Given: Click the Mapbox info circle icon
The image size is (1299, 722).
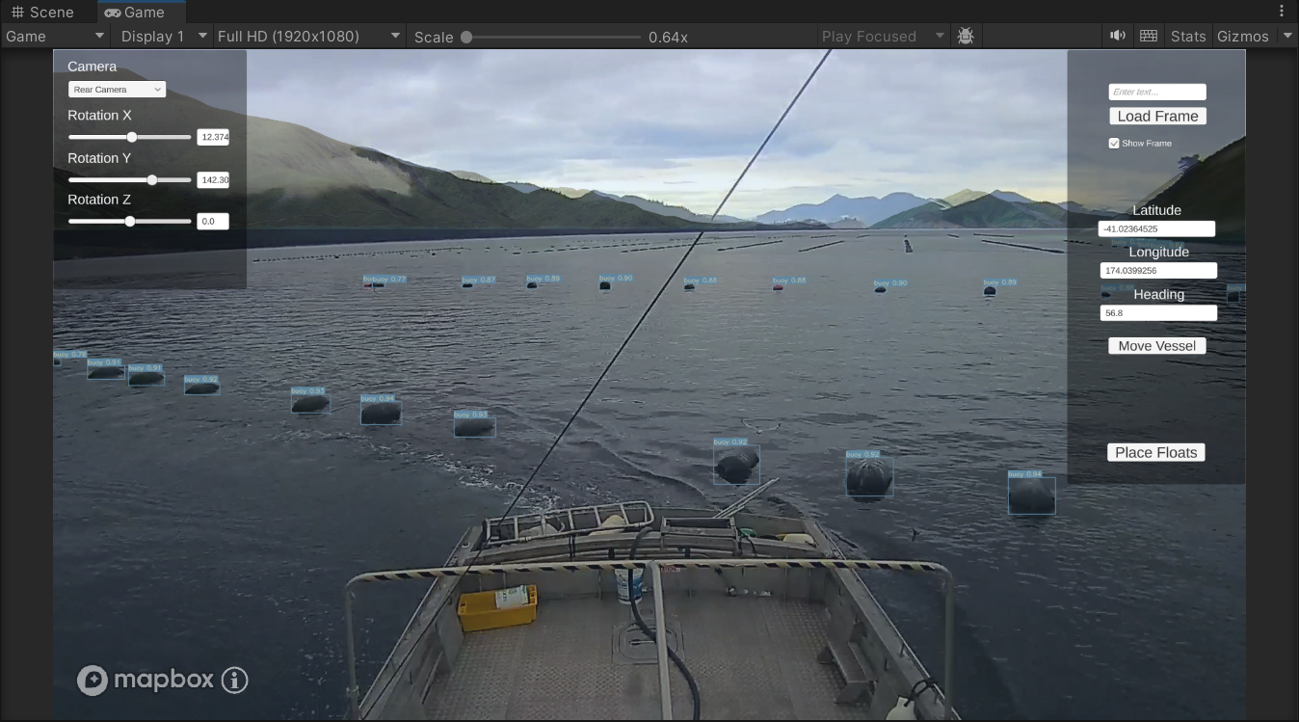Looking at the screenshot, I should [235, 680].
